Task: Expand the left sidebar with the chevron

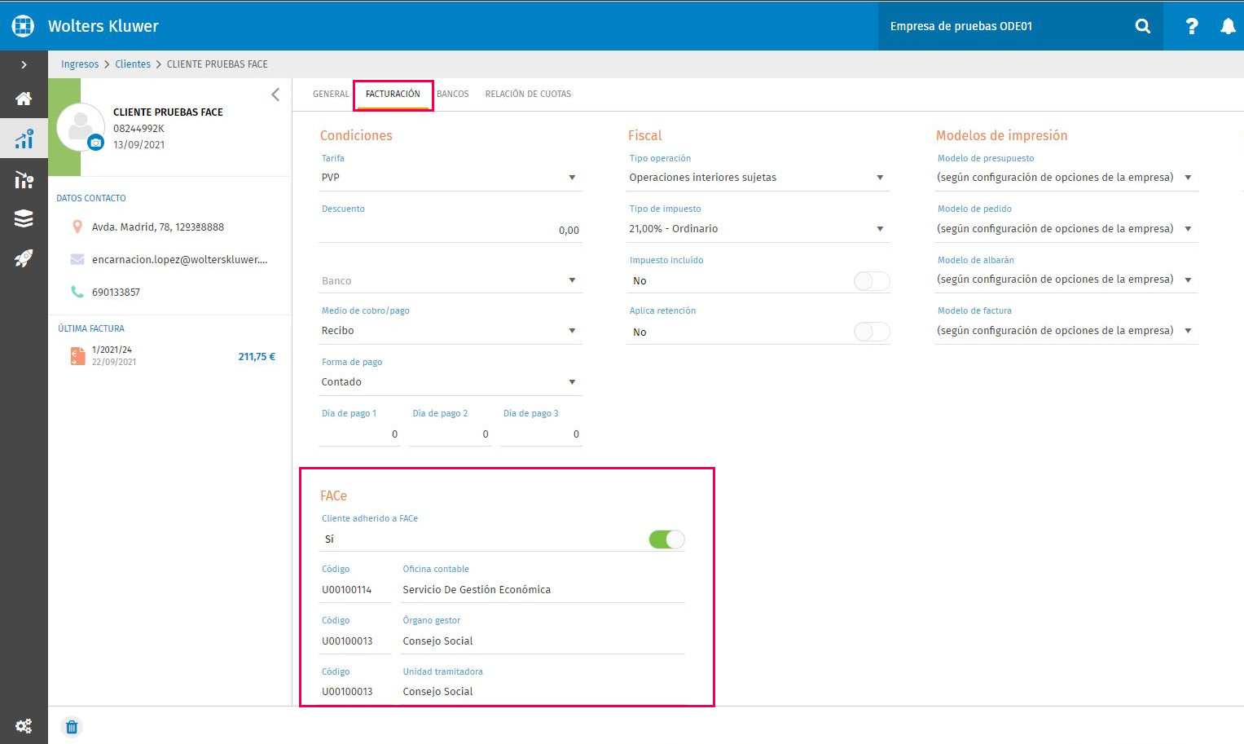Action: 24,64
